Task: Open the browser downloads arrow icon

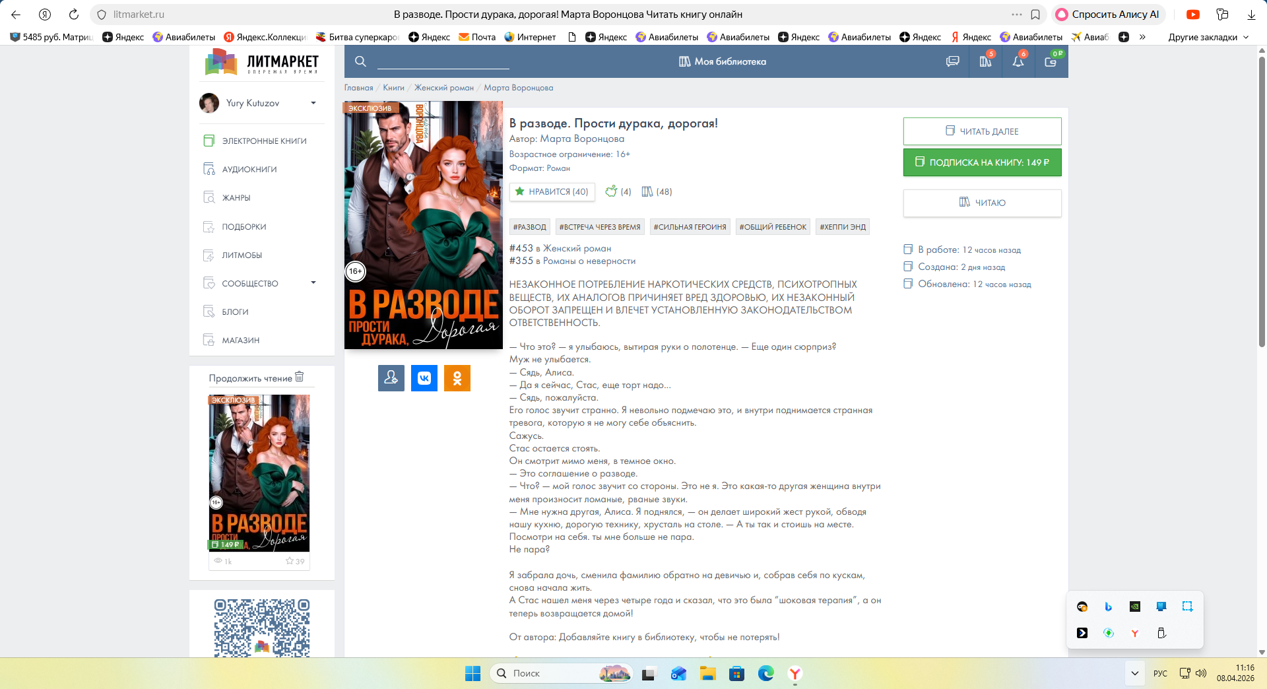Action: (x=1251, y=15)
